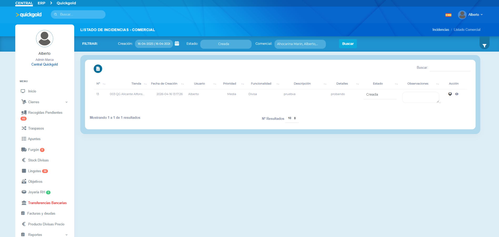Click the Excel export icon

coord(98,69)
